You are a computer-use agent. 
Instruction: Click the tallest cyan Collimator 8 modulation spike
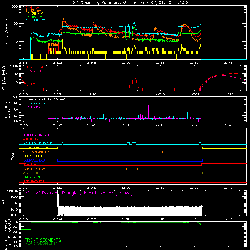click(138, 108)
